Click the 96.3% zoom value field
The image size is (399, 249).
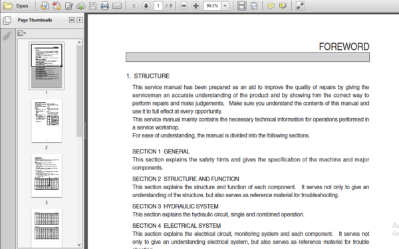click(x=212, y=5)
